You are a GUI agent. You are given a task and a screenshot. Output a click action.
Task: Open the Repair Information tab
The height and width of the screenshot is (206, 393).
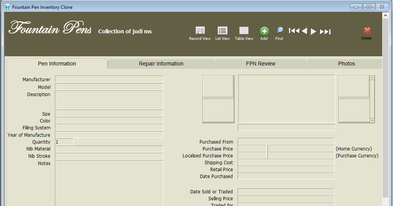coord(161,64)
